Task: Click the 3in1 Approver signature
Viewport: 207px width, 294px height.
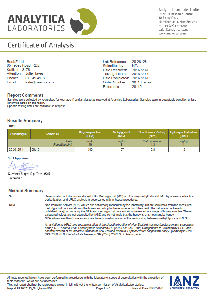Action: pyautogui.click(x=23, y=166)
